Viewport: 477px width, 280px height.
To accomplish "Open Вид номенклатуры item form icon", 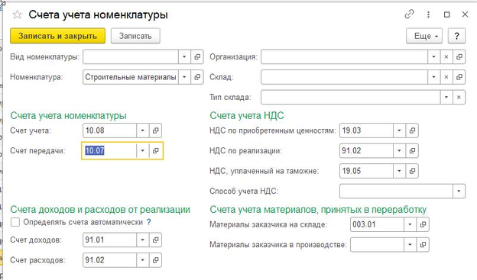I will point(197,56).
